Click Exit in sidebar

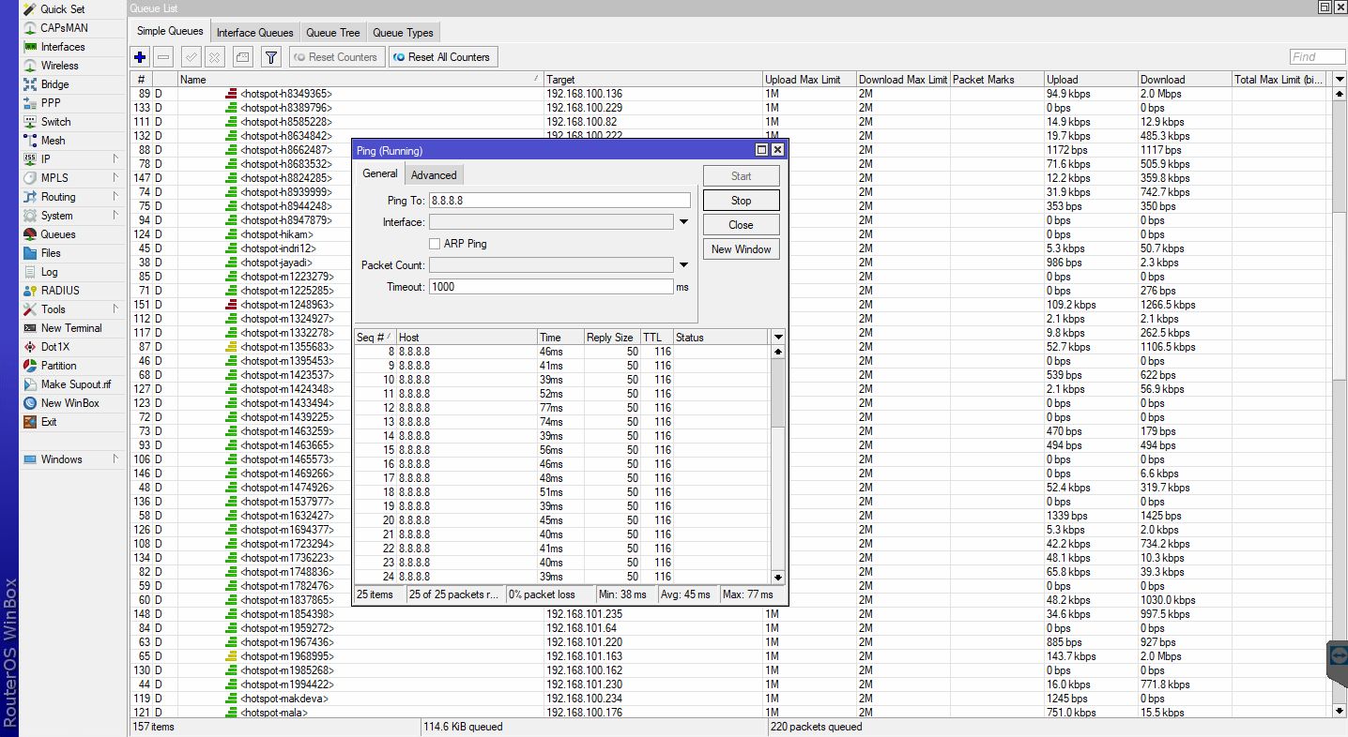tap(48, 422)
